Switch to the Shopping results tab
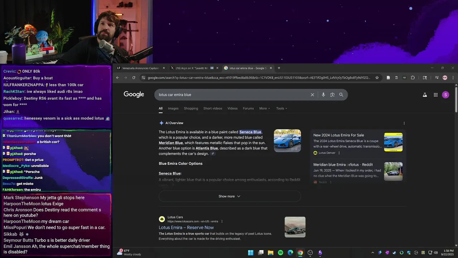Viewport: 458px width, 258px height. click(191, 109)
